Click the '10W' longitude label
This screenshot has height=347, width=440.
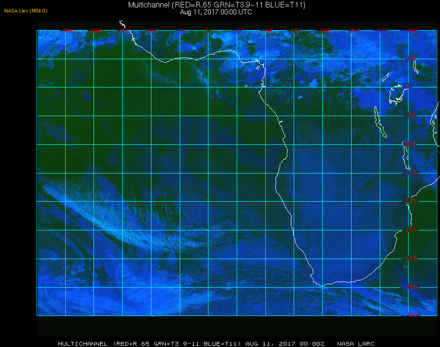[x=152, y=31]
